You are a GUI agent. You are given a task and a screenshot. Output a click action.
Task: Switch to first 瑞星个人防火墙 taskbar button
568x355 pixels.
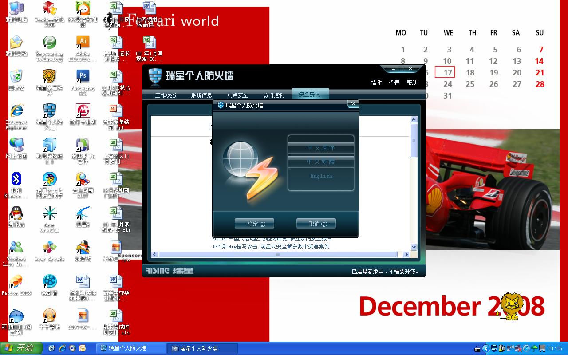click(131, 348)
